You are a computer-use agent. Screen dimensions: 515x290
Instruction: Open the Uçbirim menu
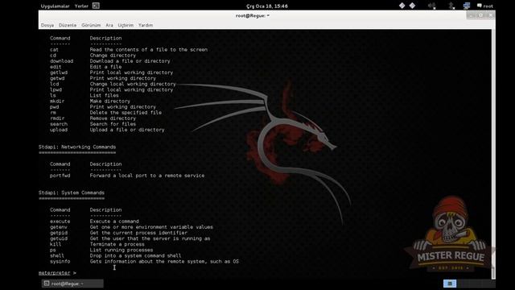coord(126,25)
